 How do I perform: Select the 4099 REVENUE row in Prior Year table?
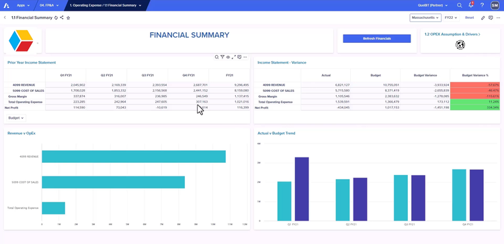click(126, 85)
